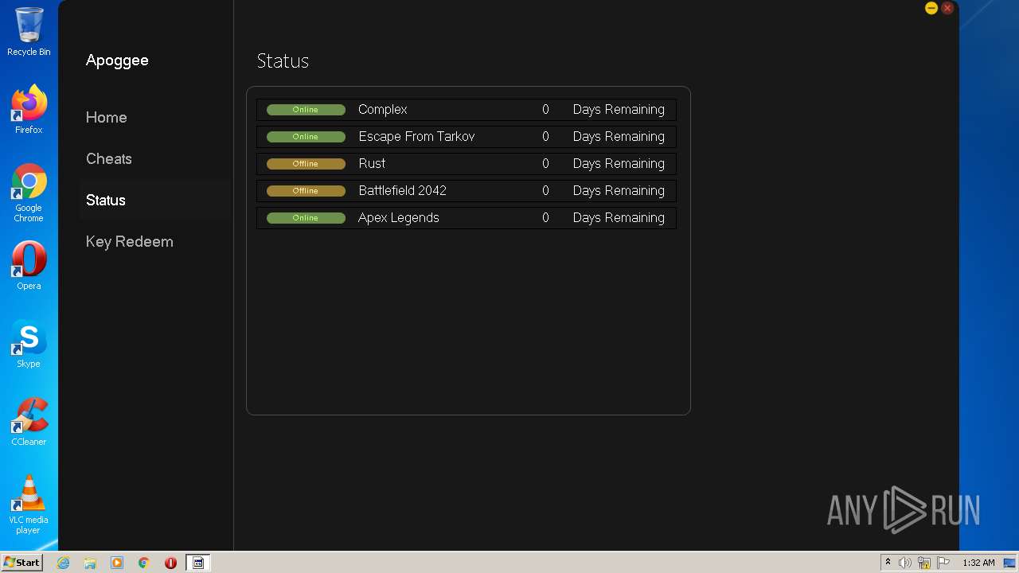Go to Key Redeem page
The width and height of the screenshot is (1019, 573).
click(x=130, y=241)
